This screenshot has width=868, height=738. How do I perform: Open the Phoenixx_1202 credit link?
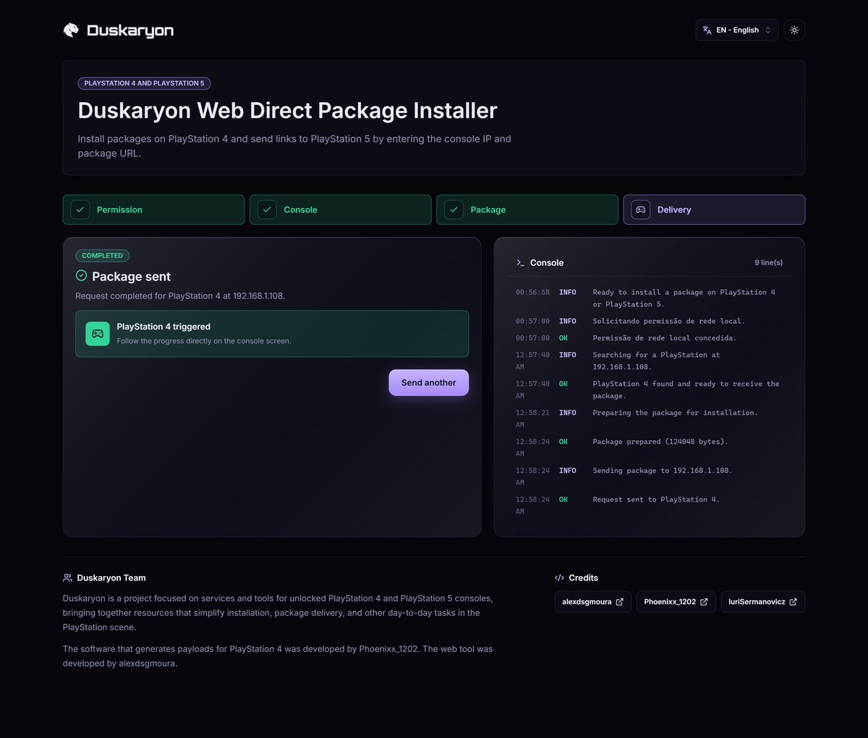676,601
